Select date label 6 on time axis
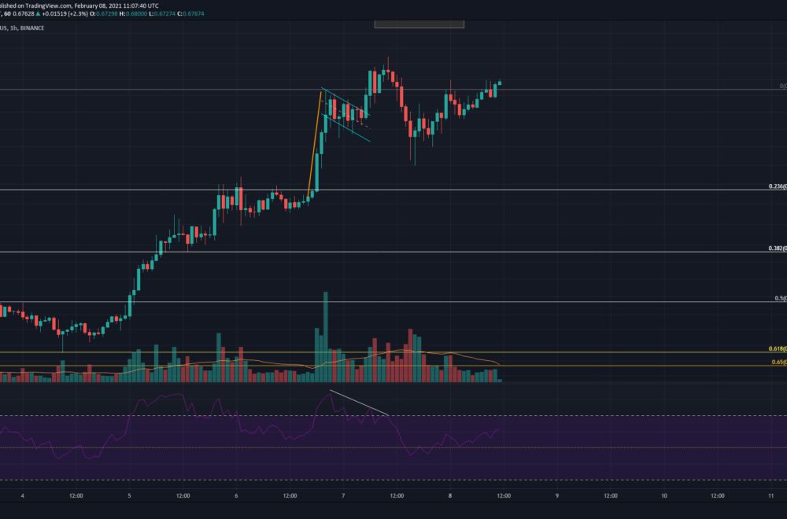Viewport: 787px width, 519px height. (x=236, y=496)
